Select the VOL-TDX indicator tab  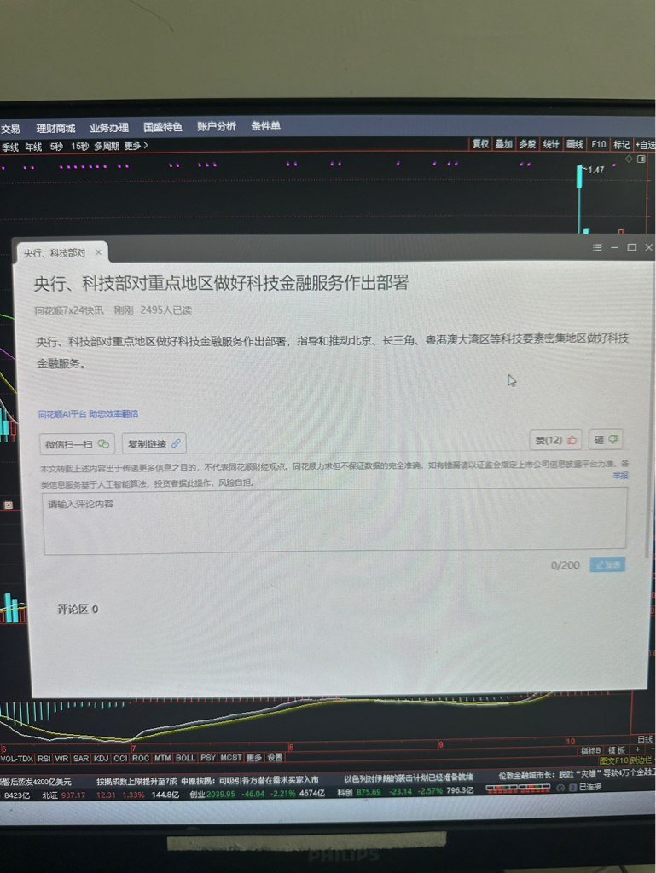click(17, 758)
